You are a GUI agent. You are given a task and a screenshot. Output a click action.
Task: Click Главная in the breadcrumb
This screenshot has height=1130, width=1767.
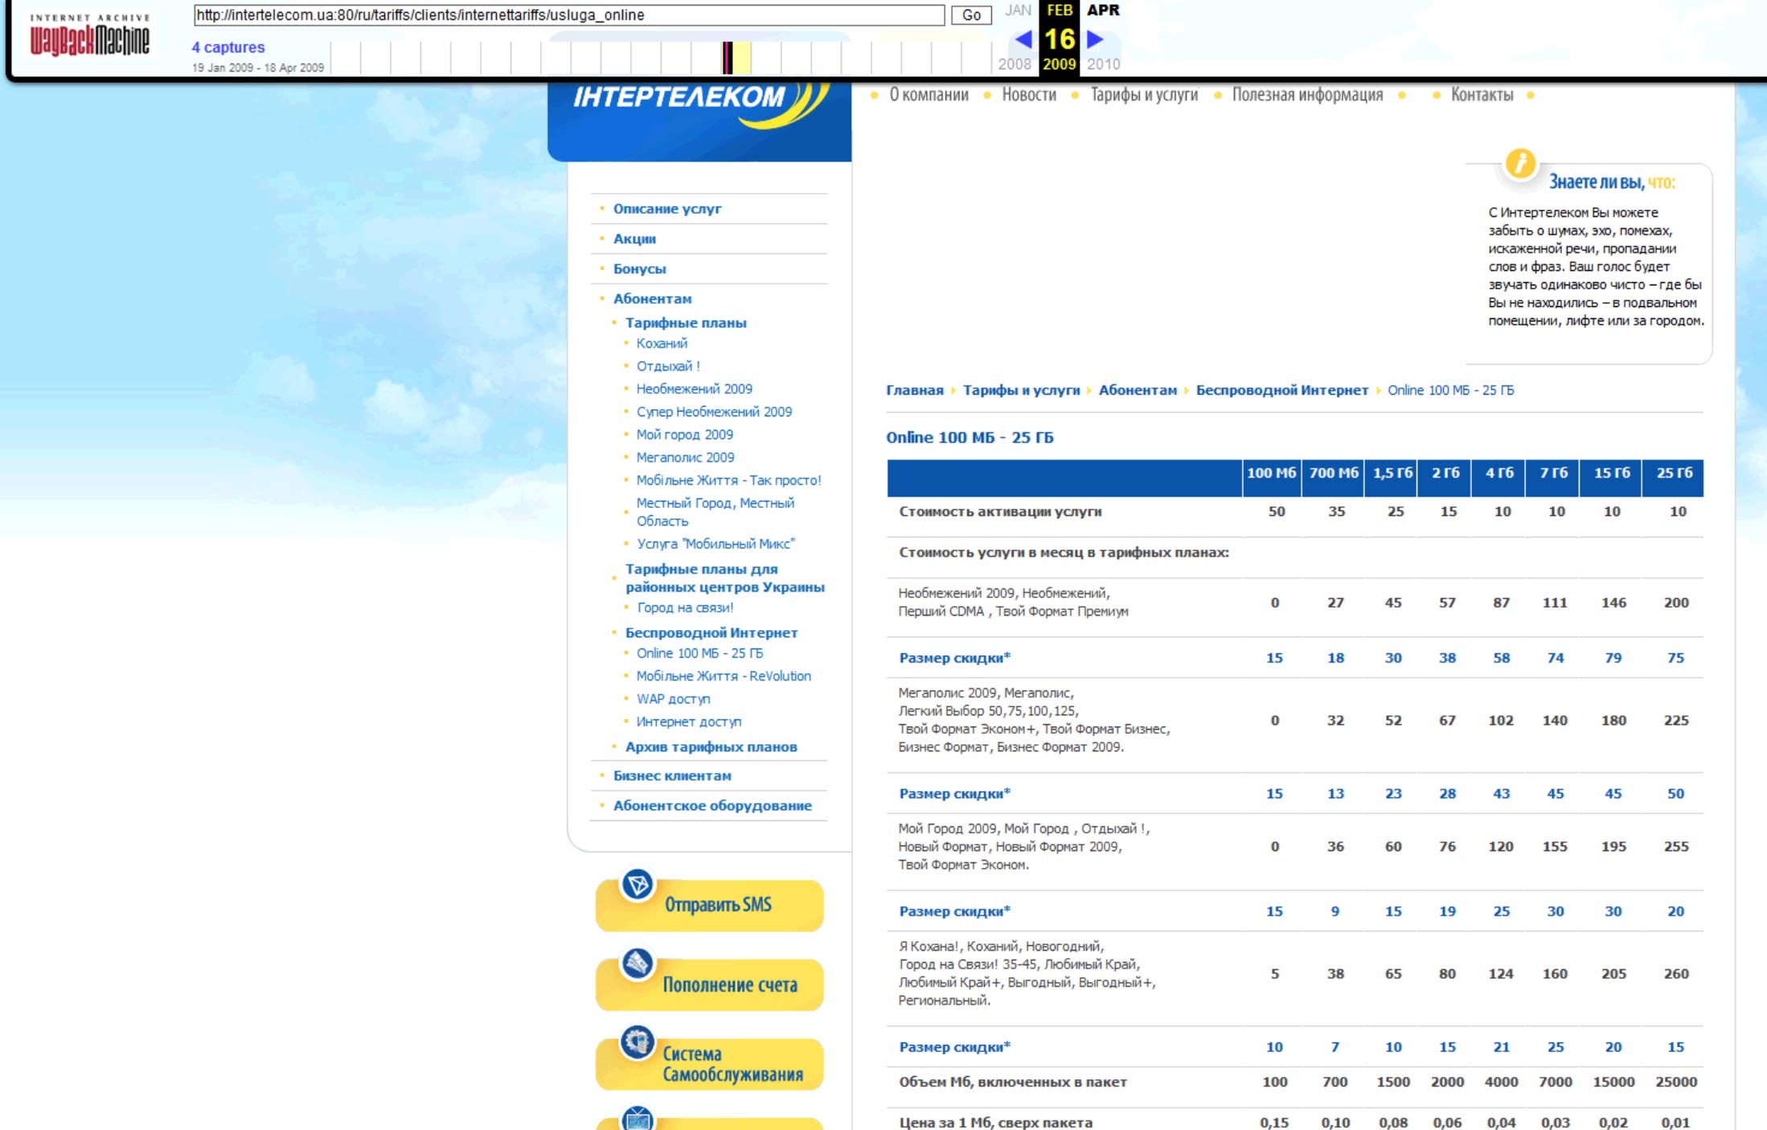point(914,390)
